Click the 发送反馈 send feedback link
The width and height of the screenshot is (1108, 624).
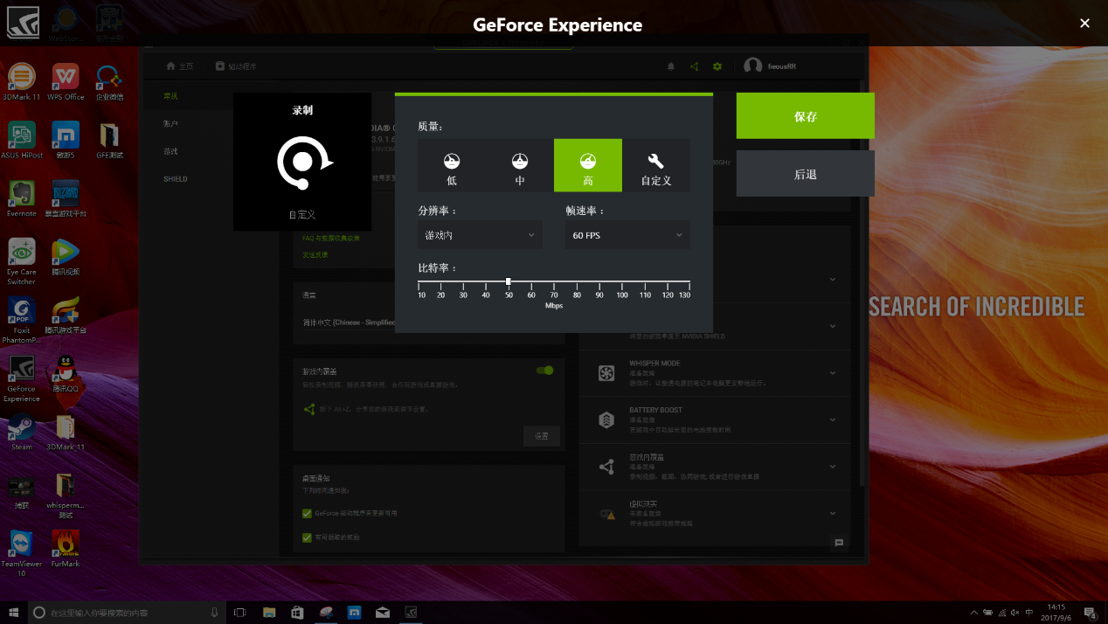tap(315, 254)
